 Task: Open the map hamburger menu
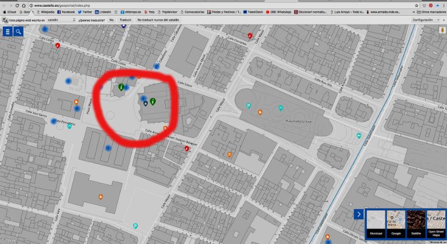pyautogui.click(x=8, y=32)
